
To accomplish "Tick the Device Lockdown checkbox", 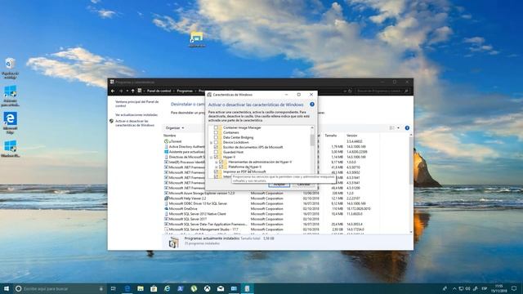I will tap(216, 142).
